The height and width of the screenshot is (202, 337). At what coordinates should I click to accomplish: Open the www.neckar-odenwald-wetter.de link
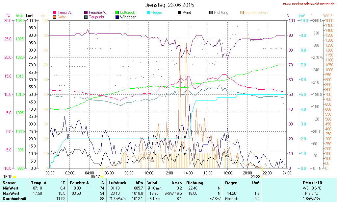(308, 4)
